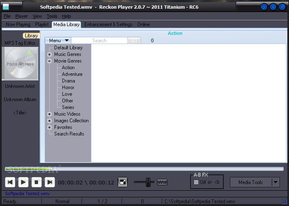Switch to the Online tab
This screenshot has height=206, width=289.
tap(143, 24)
